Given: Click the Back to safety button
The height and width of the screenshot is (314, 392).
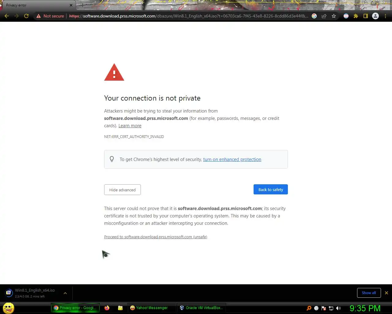Looking at the screenshot, I should (x=271, y=190).
